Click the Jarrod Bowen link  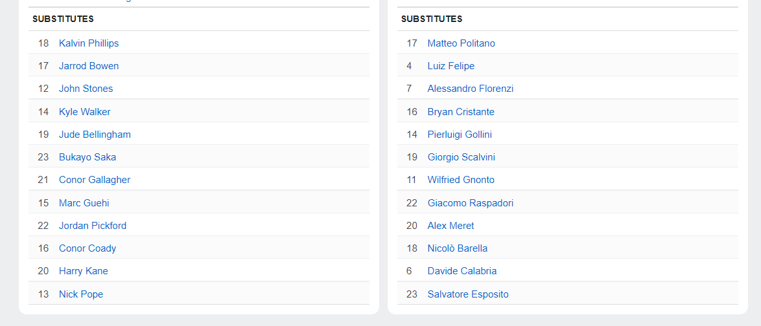(x=89, y=66)
